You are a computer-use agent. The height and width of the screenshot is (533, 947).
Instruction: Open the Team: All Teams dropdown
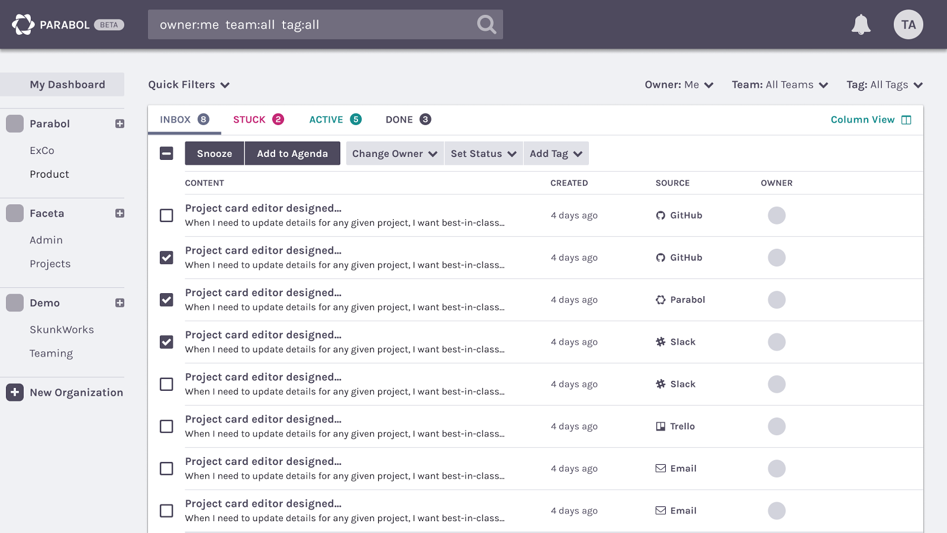[x=779, y=85]
